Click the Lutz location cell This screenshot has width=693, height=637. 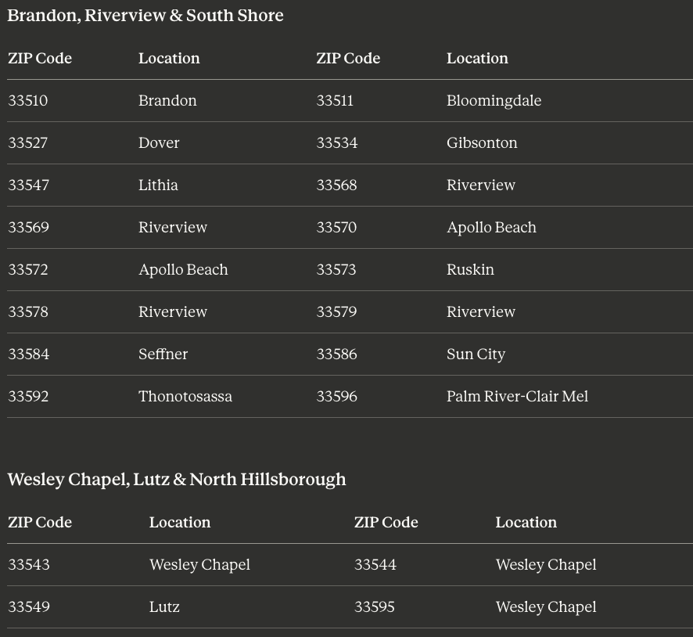(x=164, y=607)
